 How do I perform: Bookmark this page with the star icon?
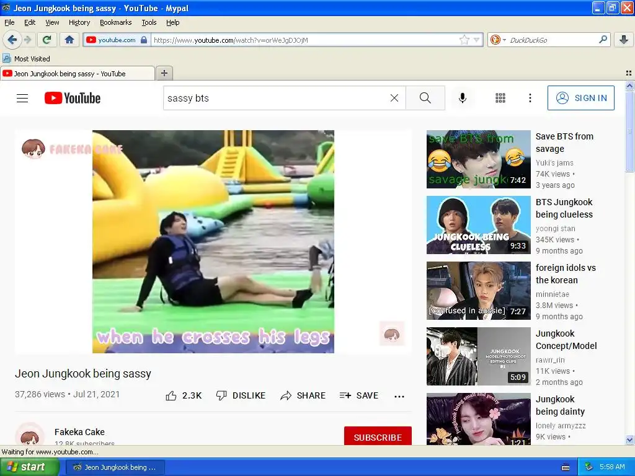(464, 40)
